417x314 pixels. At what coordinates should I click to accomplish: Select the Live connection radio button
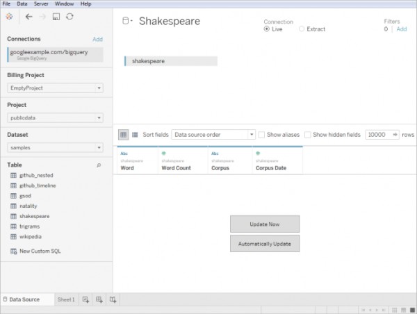[x=266, y=29]
